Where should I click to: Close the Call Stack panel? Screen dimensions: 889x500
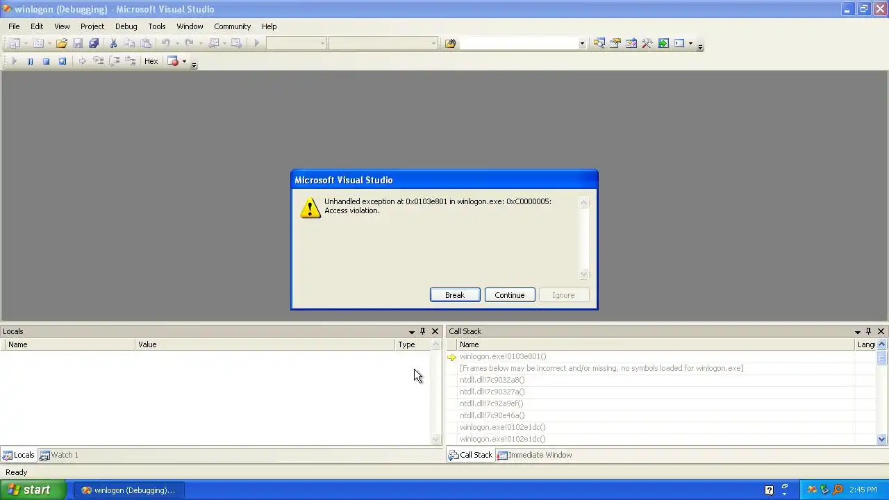(x=881, y=331)
